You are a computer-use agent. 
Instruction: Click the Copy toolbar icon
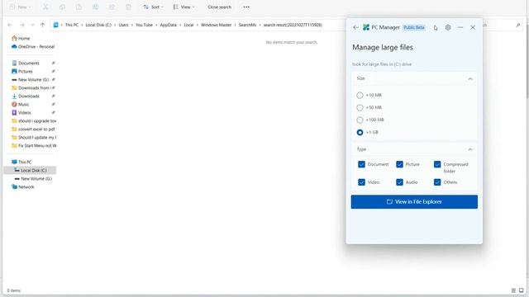point(62,7)
